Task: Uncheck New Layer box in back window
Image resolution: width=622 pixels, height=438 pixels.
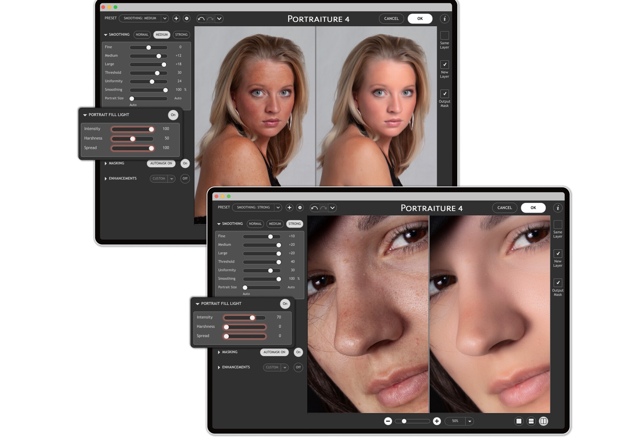Action: pyautogui.click(x=444, y=64)
